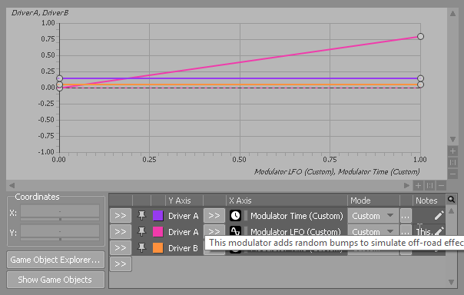
Task: Click the Y coordinate input field
Action: pyautogui.click(x=60, y=231)
